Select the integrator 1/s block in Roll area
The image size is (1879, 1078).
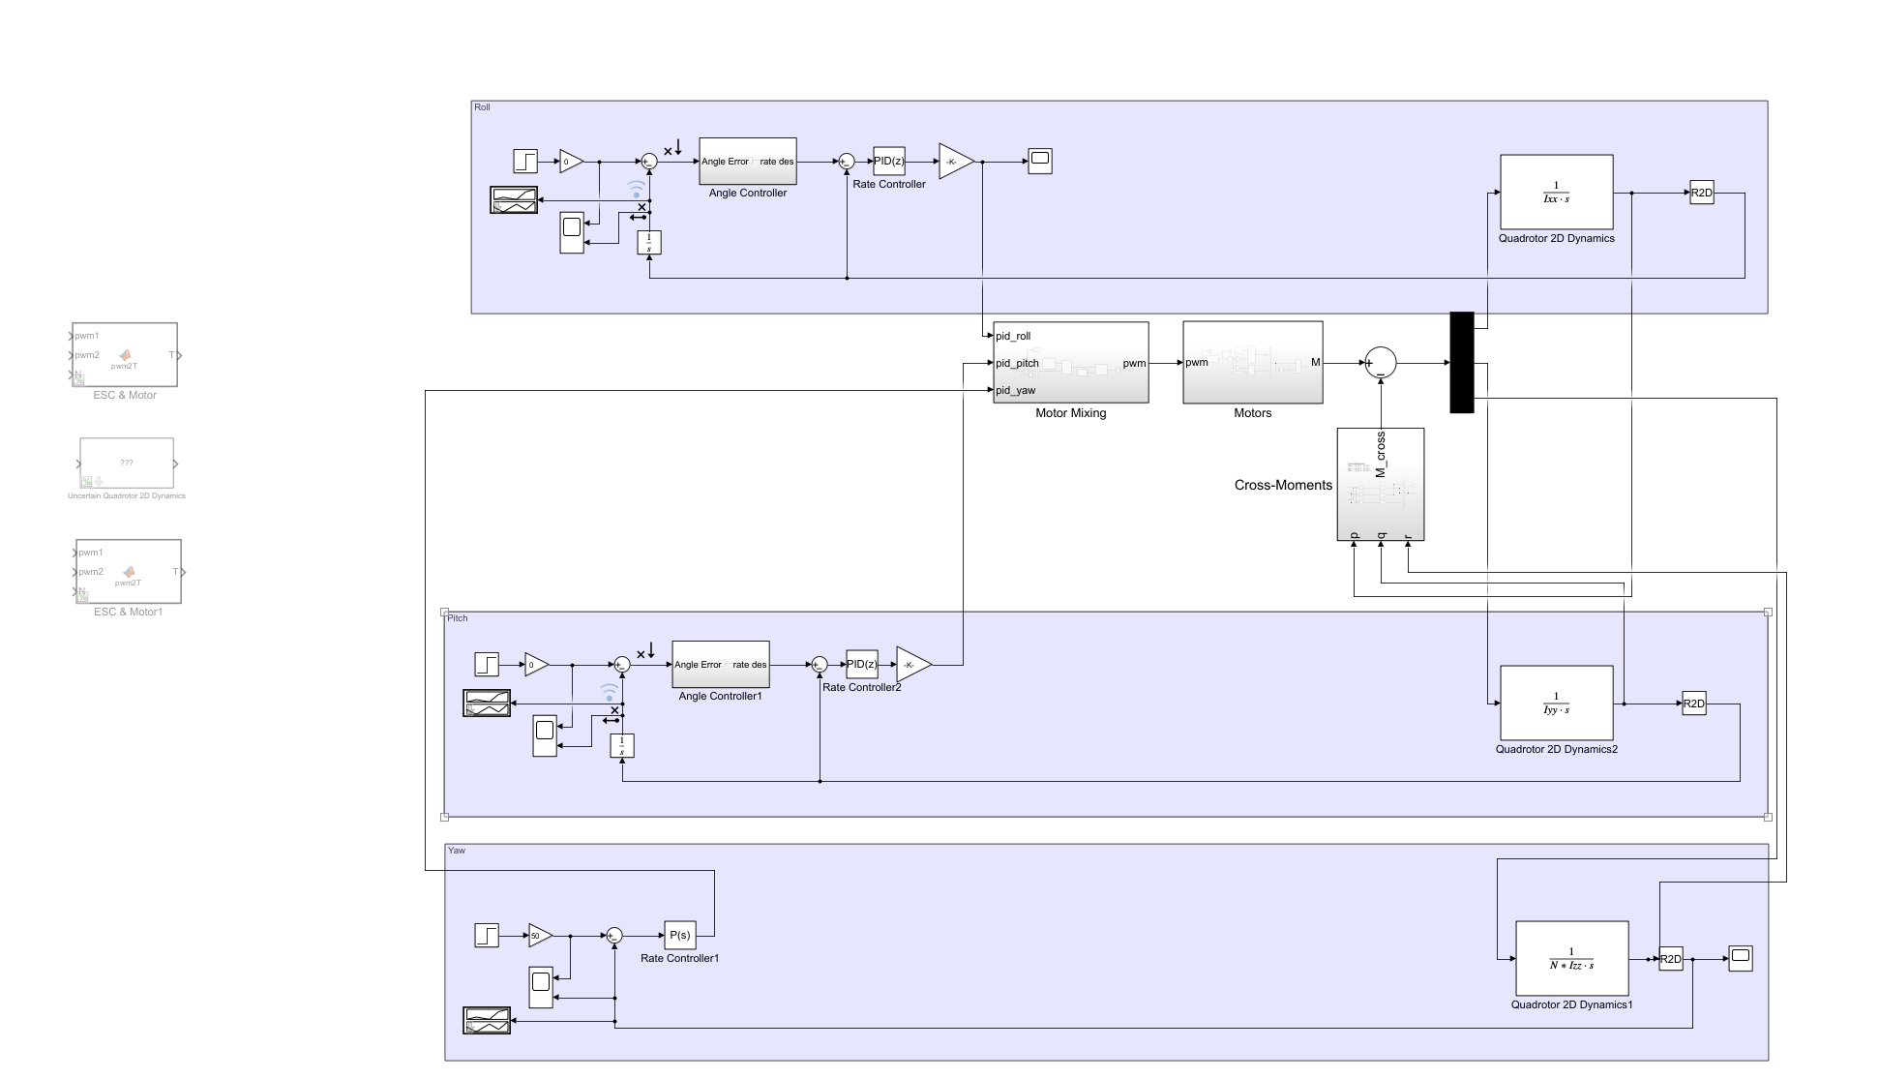649,243
